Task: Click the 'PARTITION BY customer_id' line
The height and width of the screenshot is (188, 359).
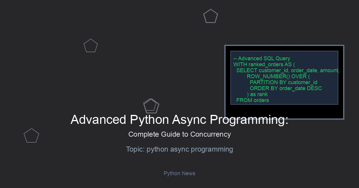Action: (x=284, y=82)
